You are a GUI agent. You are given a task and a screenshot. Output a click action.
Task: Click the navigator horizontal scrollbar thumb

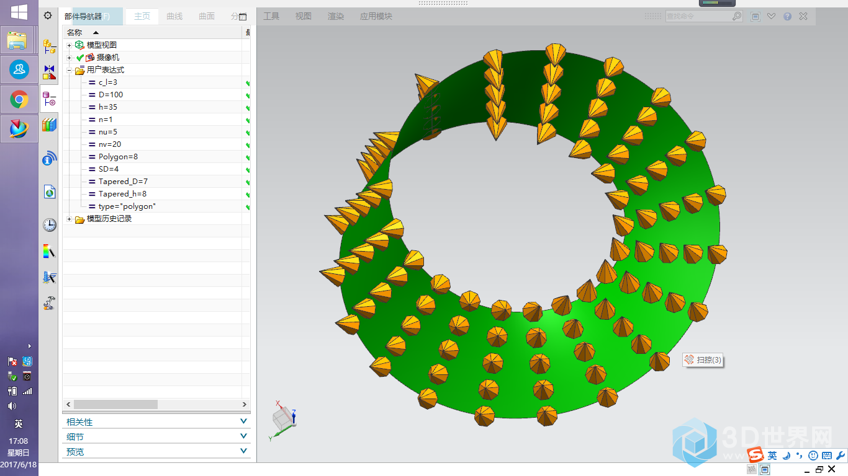pos(115,404)
